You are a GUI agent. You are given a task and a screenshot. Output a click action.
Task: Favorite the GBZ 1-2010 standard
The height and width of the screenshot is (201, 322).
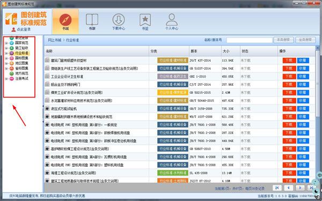pos(303,77)
